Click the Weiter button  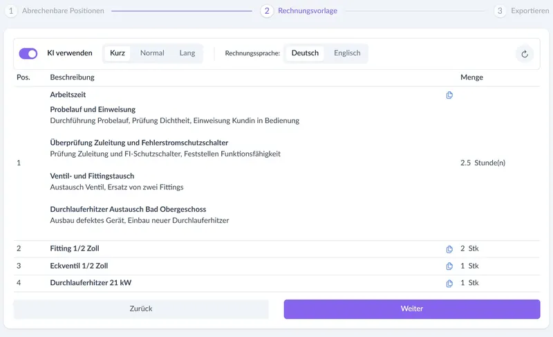pyautogui.click(x=412, y=309)
